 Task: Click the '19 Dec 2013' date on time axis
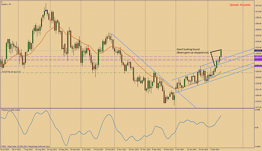pyautogui.click(x=168, y=149)
